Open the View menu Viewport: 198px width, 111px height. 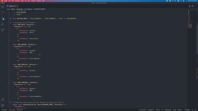(x=22, y=1)
